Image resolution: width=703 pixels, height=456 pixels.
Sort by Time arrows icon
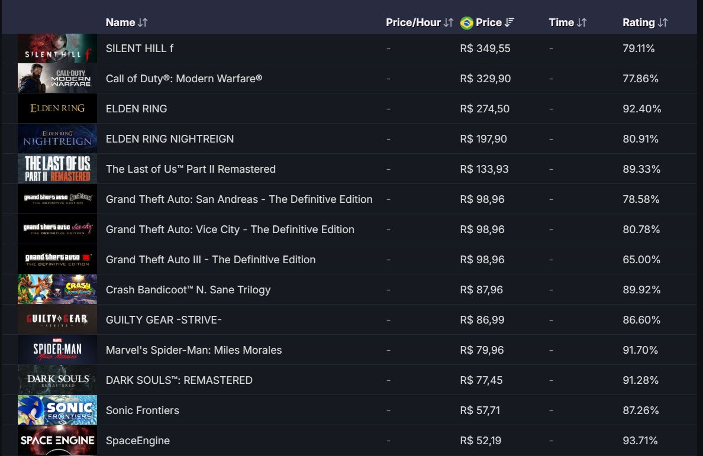point(582,22)
